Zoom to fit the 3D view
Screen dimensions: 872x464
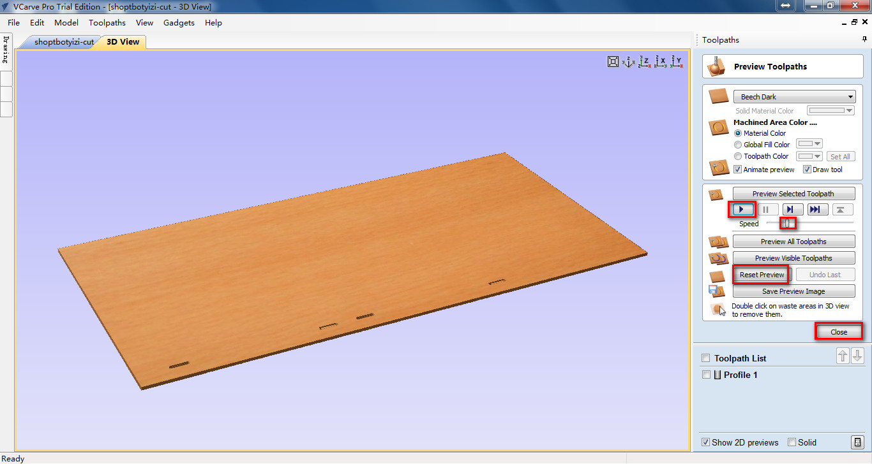[613, 61]
